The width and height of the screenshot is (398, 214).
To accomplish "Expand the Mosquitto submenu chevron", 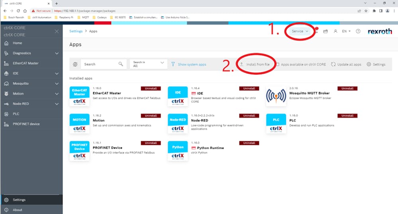I will [57, 84].
